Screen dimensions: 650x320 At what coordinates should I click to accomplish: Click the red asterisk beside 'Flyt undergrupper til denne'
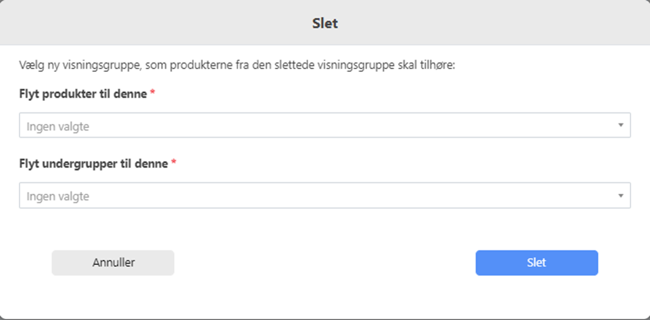point(174,163)
